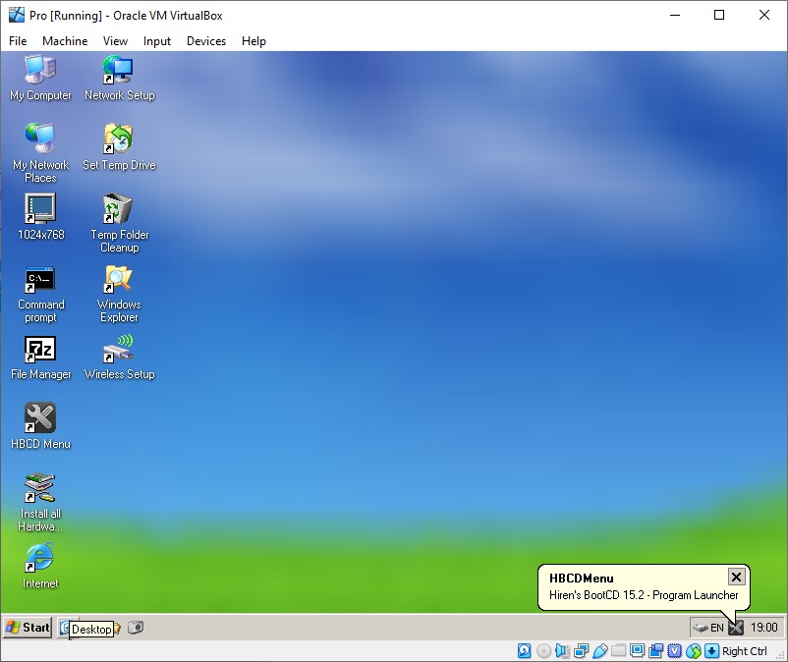Click the Right Ctrl host key label
788x662 pixels.
click(745, 651)
